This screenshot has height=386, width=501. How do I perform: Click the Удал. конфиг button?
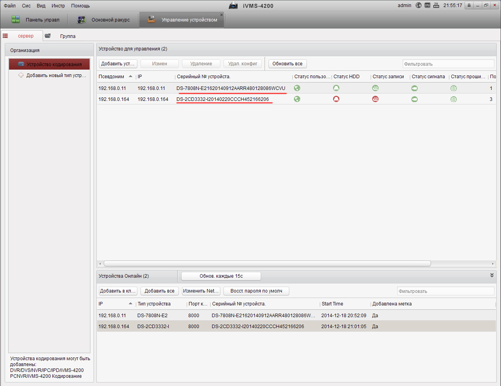coord(243,64)
